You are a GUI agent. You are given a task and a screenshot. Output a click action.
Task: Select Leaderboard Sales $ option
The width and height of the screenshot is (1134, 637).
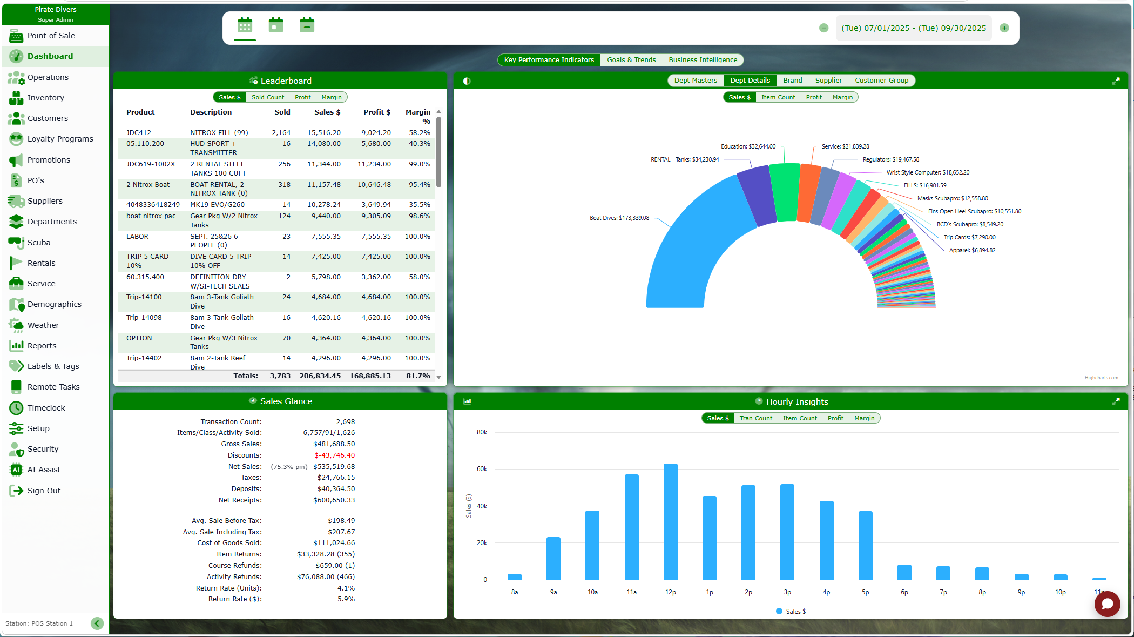pyautogui.click(x=230, y=97)
